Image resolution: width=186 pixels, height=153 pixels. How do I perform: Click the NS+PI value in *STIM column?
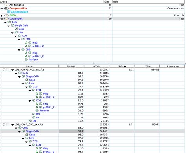[x=155, y=124]
